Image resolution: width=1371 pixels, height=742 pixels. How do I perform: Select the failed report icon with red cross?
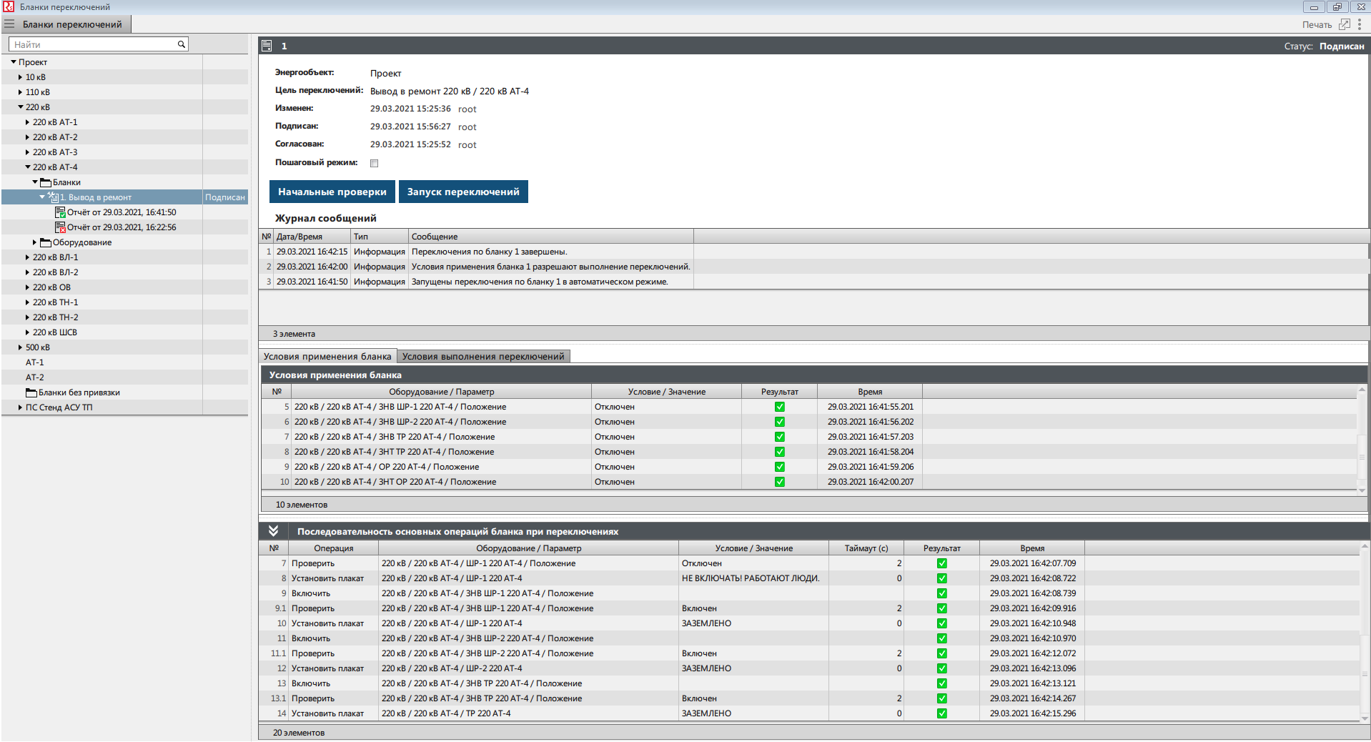coord(61,227)
